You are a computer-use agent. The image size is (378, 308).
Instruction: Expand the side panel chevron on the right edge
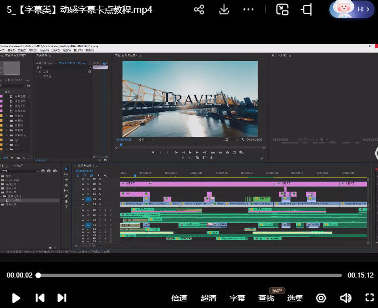pyautogui.click(x=375, y=152)
